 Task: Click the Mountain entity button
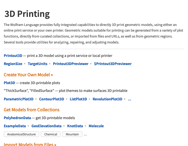click(72, 134)
